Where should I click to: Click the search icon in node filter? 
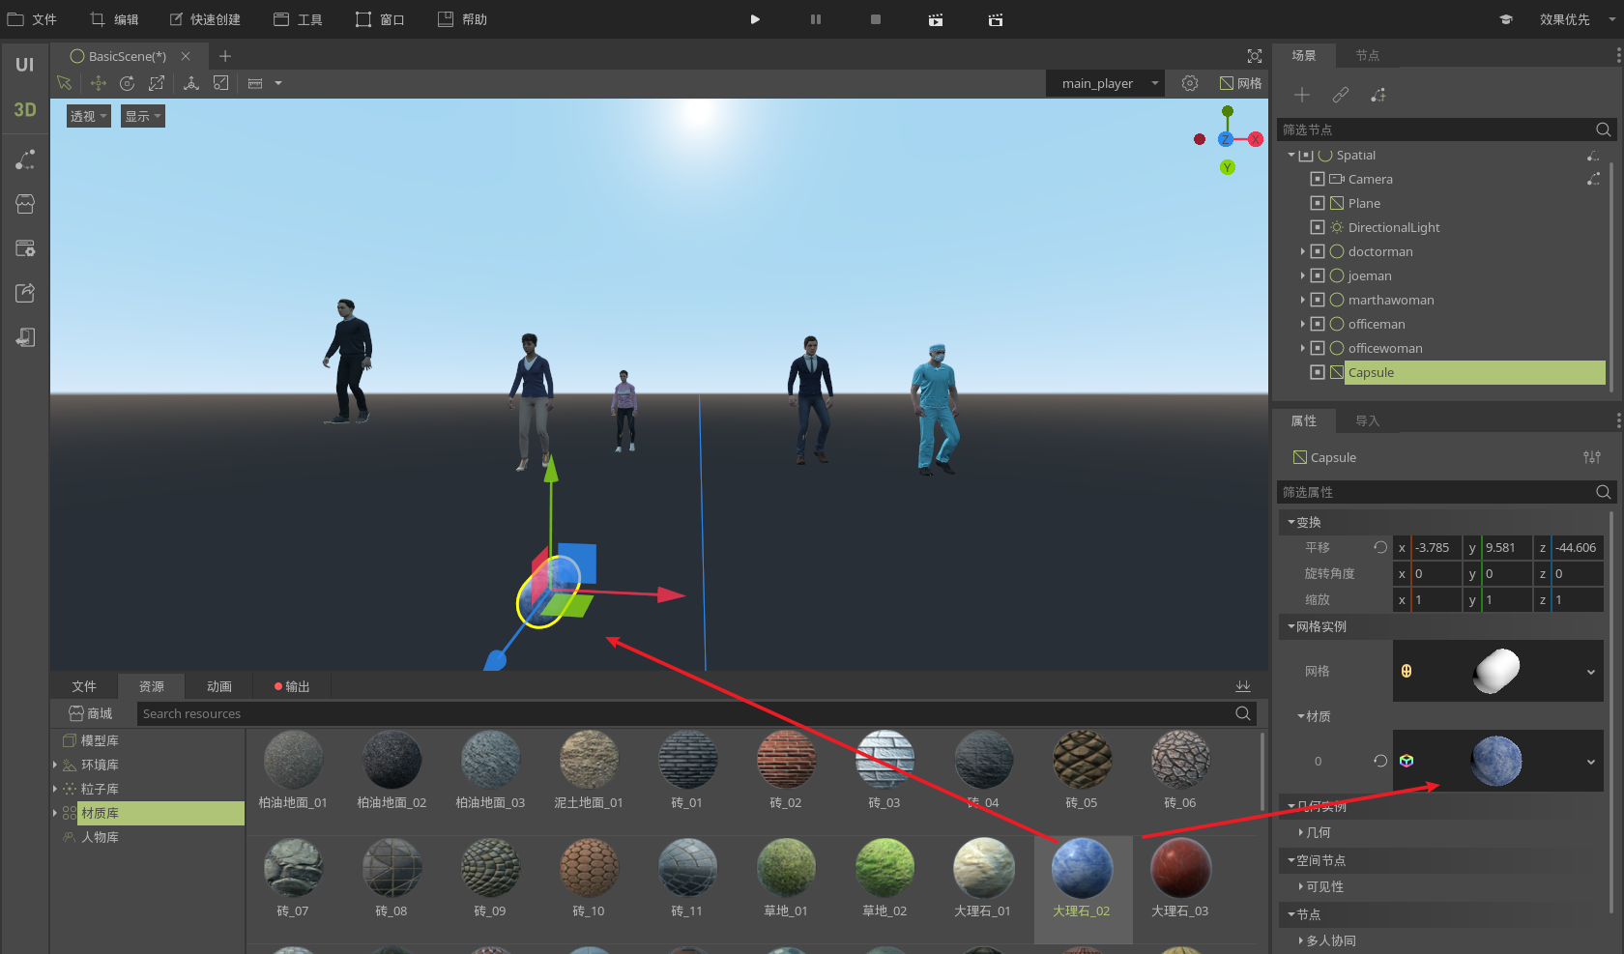1603,130
